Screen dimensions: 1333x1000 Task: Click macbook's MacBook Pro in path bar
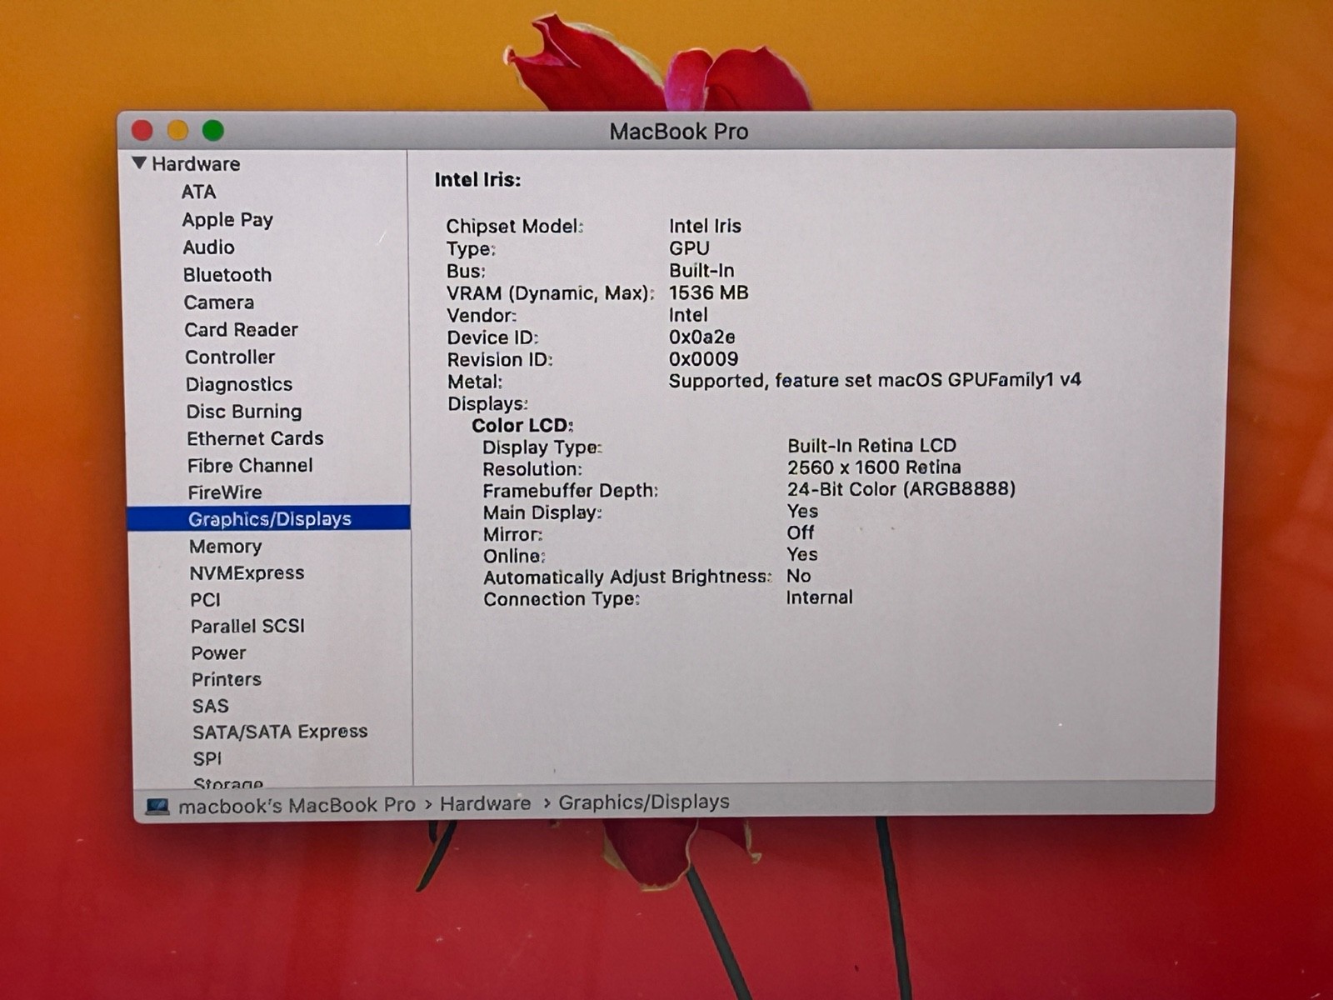click(x=297, y=806)
